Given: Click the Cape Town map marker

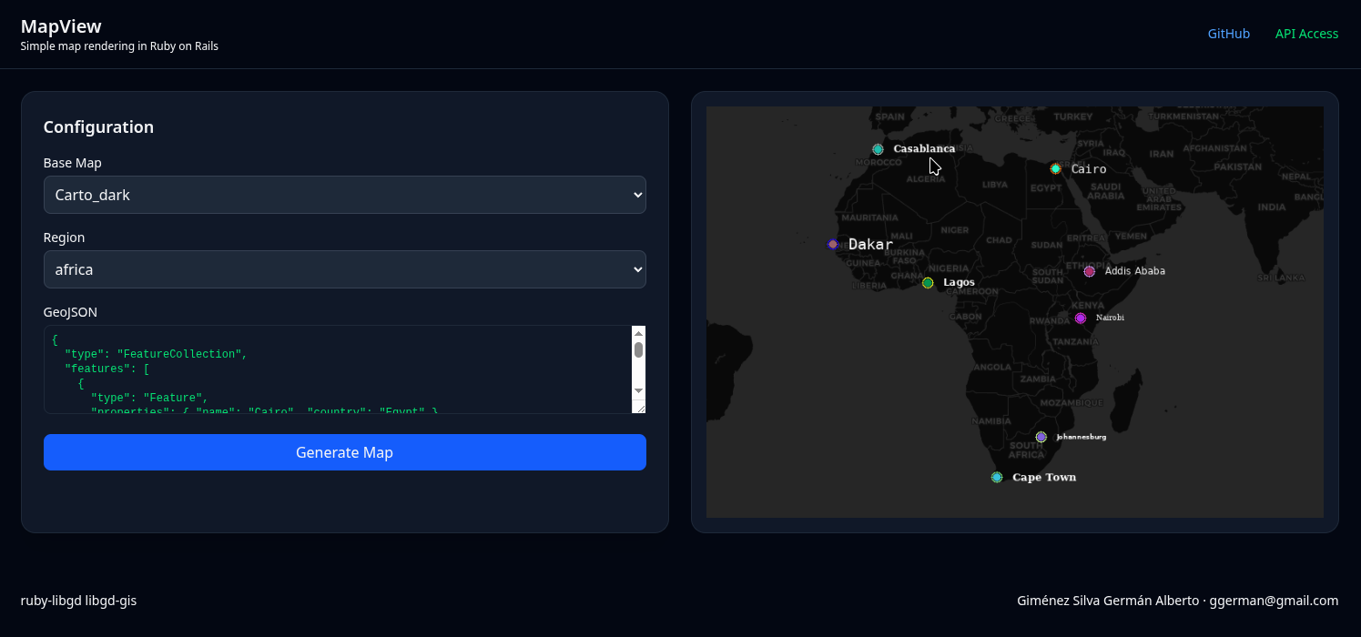Looking at the screenshot, I should coord(997,478).
